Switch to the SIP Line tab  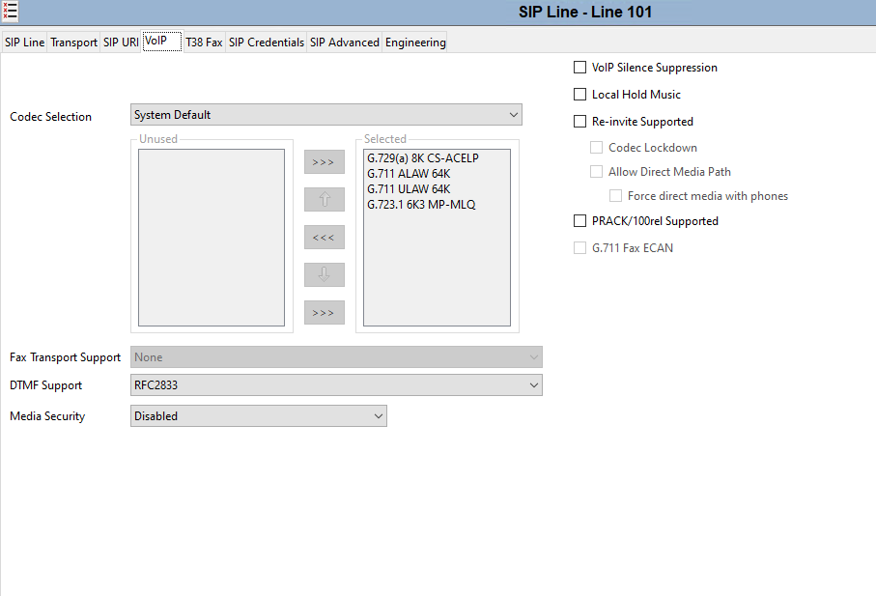[24, 43]
